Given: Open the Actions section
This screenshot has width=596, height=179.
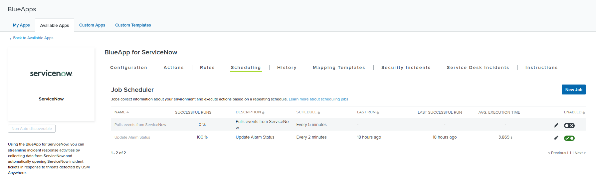Looking at the screenshot, I should (174, 68).
